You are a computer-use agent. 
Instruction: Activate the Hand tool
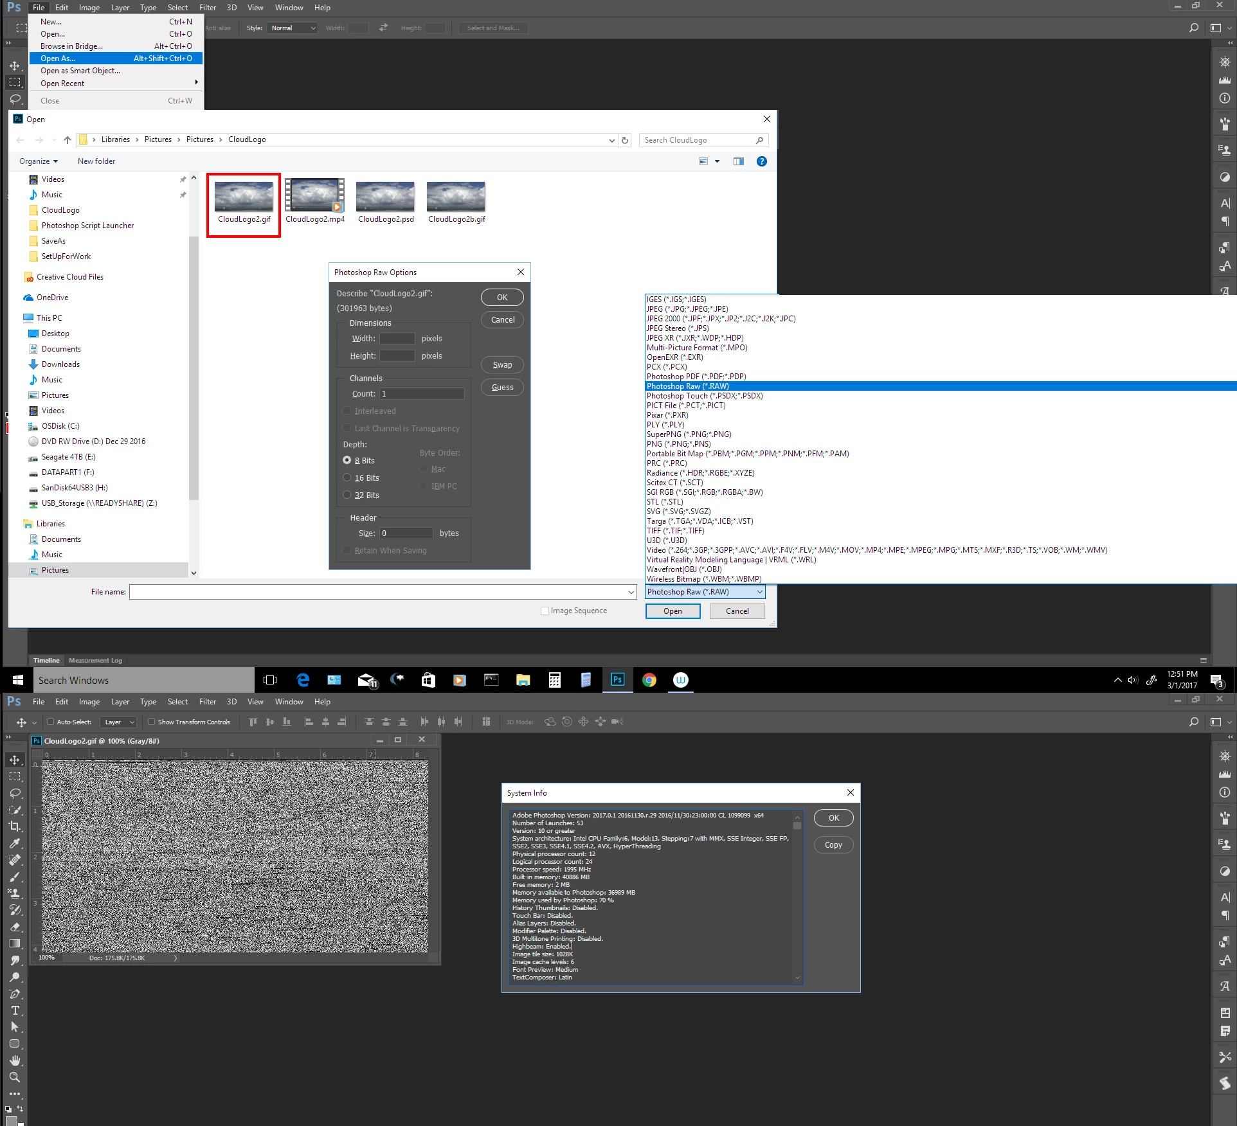pyautogui.click(x=15, y=1060)
